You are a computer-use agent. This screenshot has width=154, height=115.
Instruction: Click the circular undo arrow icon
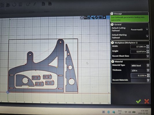pyautogui.click(x=14, y=5)
